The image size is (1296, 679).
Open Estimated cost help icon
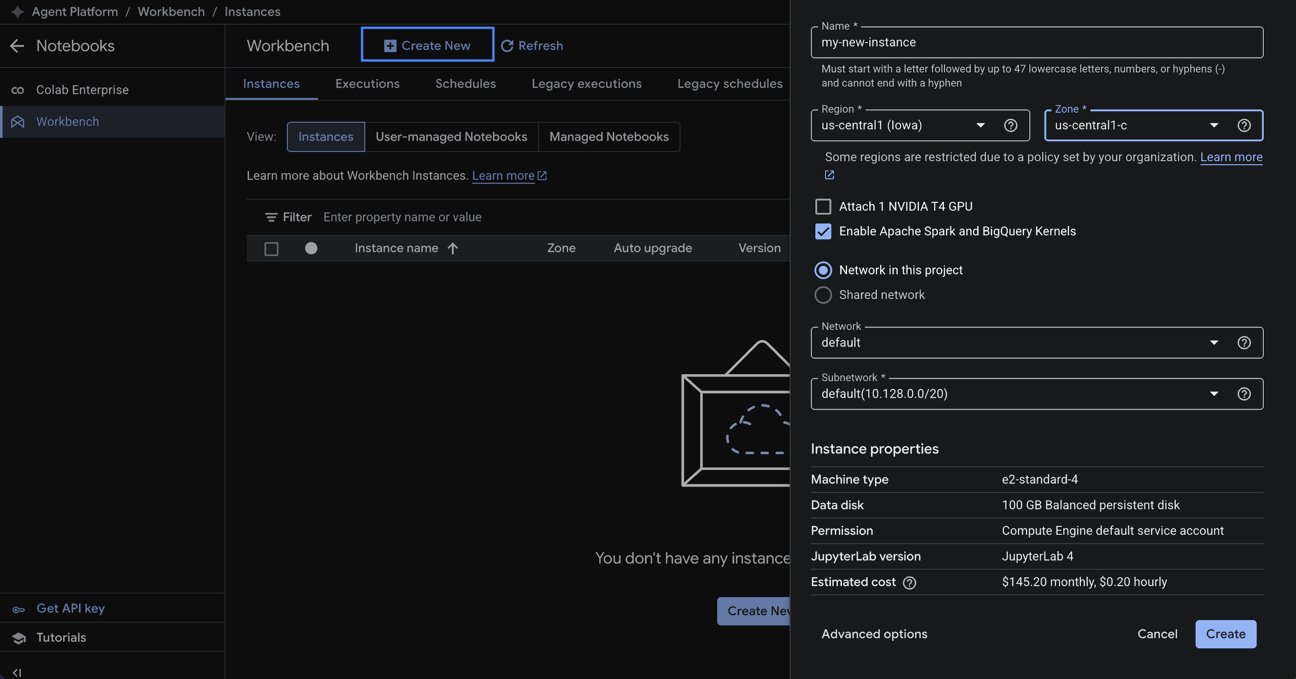(910, 583)
